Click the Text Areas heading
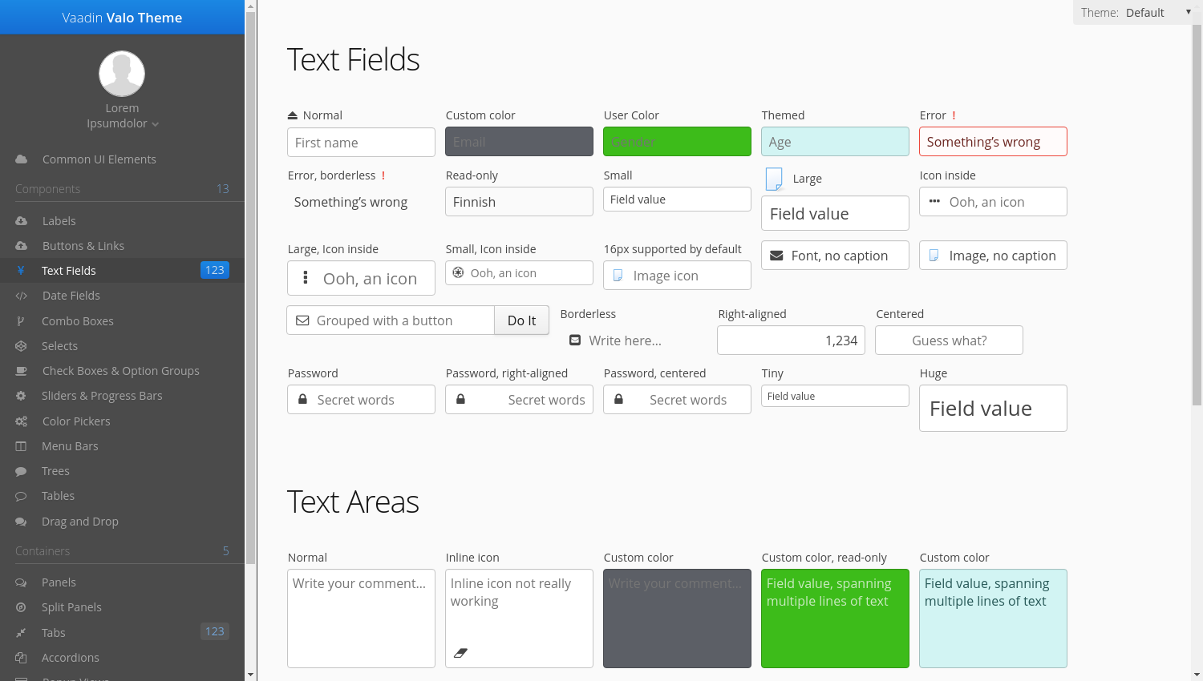Screen dimensions: 1203x681 353,502
